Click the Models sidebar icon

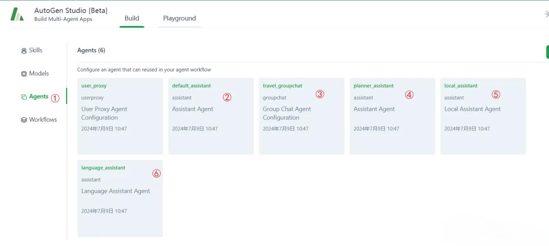pos(24,74)
